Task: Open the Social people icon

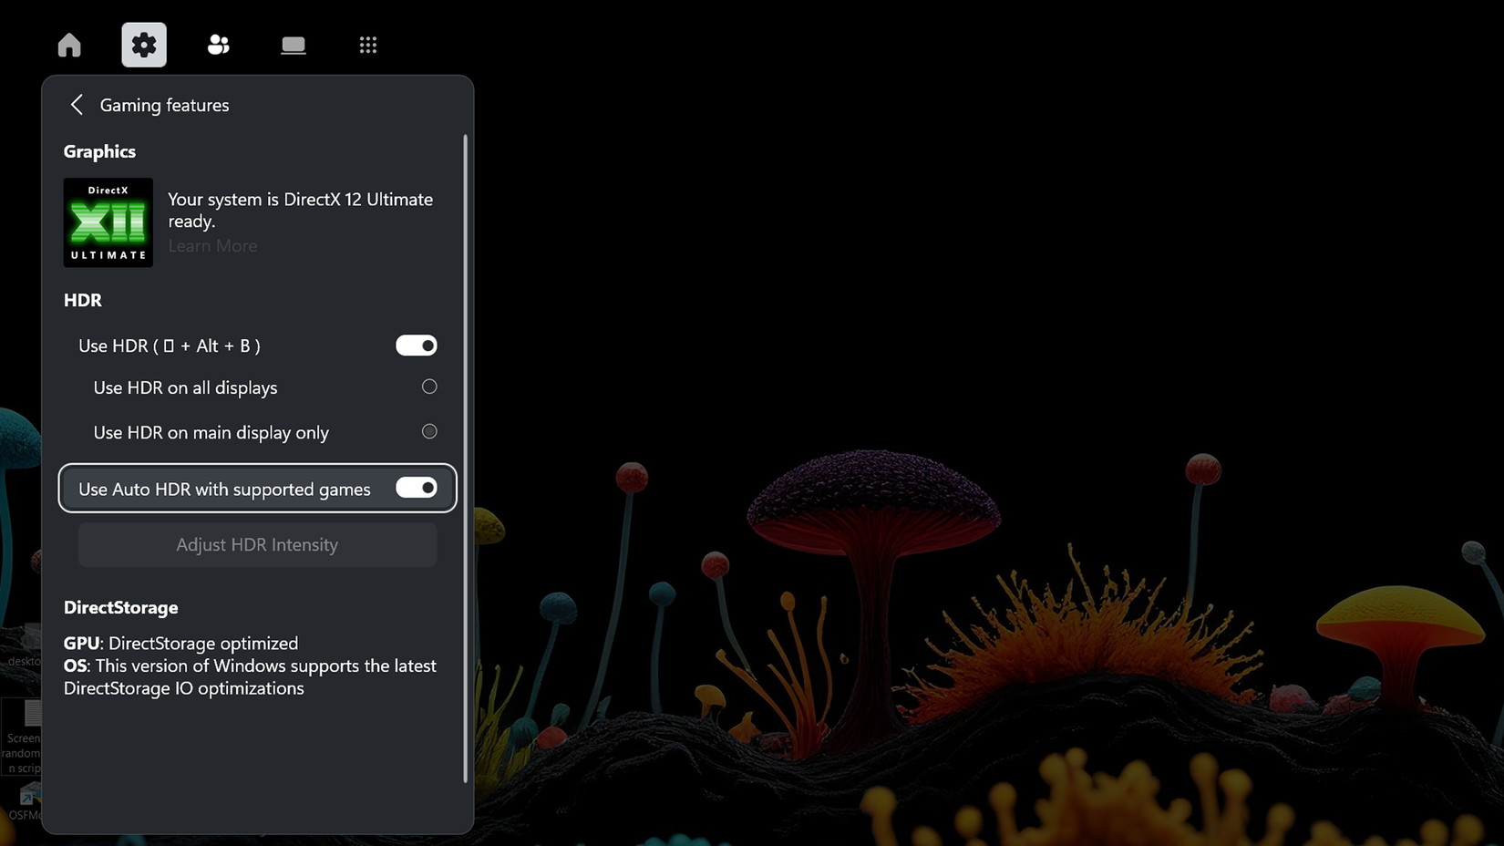Action: pyautogui.click(x=219, y=45)
